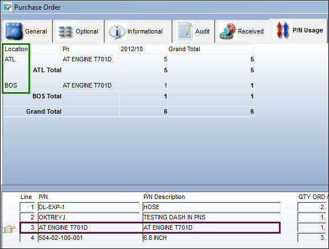Click Line number 4 field
The width and height of the screenshot is (329, 249).
pos(27,238)
